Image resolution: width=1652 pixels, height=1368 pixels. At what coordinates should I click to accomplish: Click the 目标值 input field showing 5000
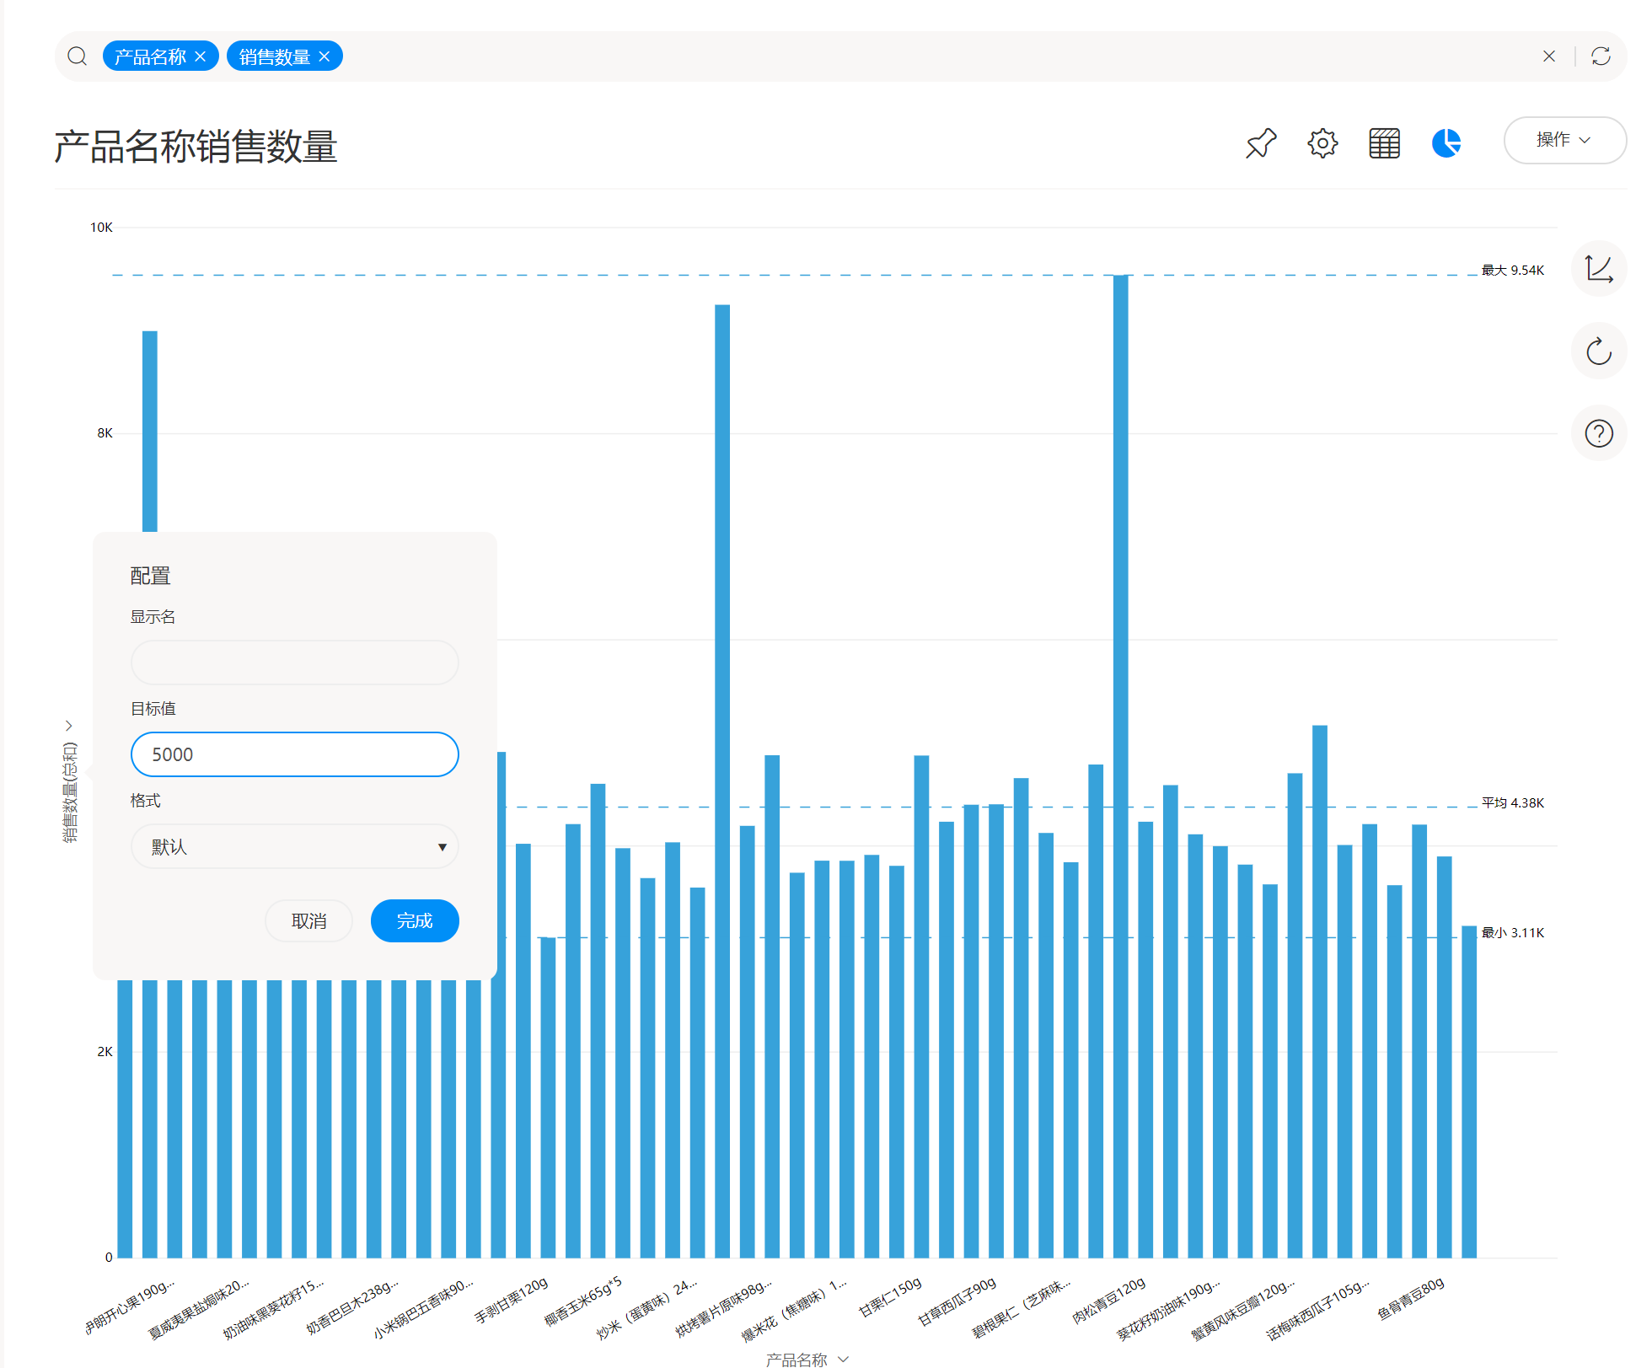pyautogui.click(x=295, y=754)
